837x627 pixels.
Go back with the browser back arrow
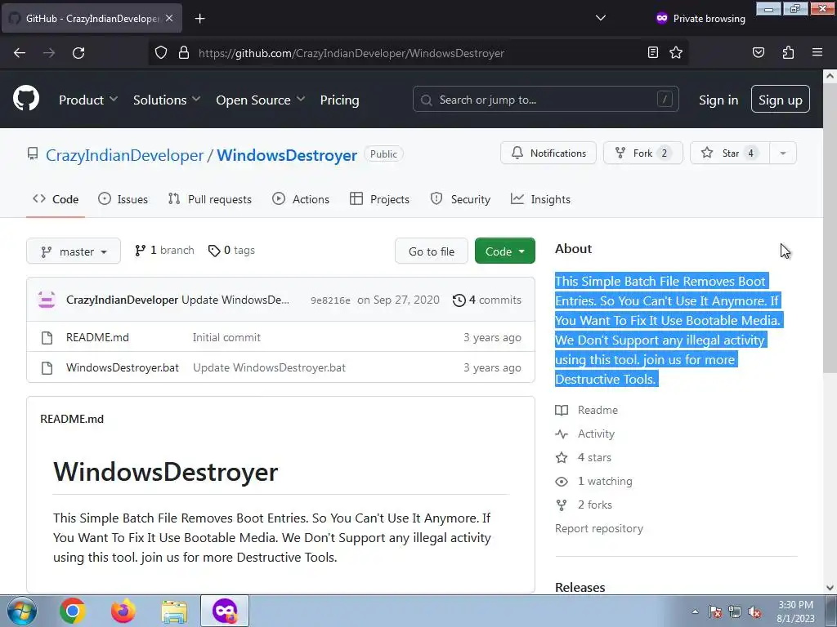pos(20,53)
